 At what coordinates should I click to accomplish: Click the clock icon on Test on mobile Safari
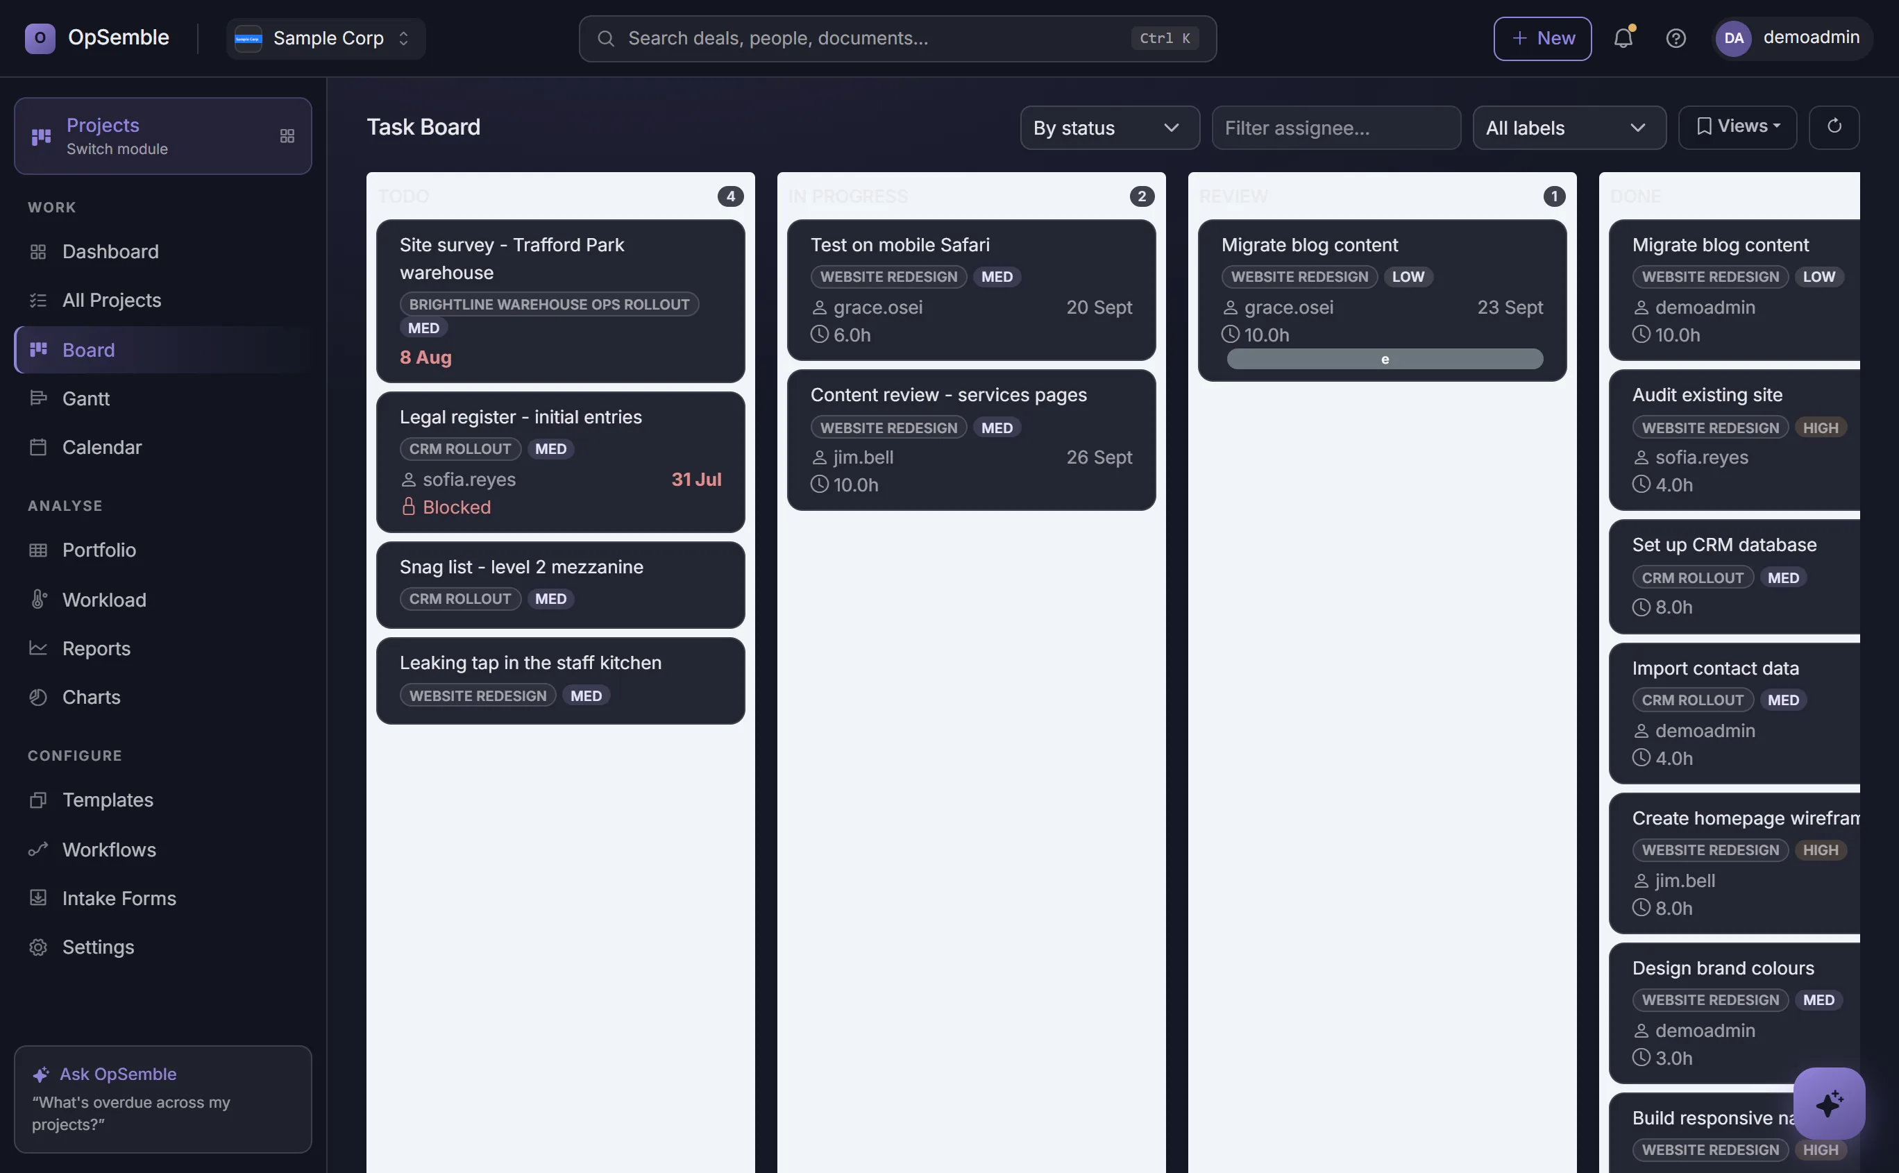pos(819,335)
